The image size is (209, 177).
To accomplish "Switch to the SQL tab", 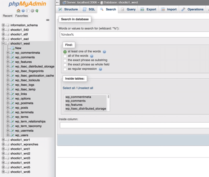I will point(89,9).
